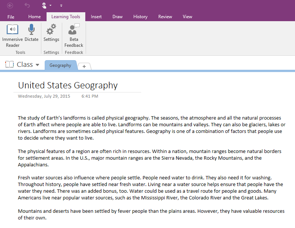Toggle Touch/Mouse mode hand icon
The height and width of the screenshot is (228, 295).
coord(44,6)
